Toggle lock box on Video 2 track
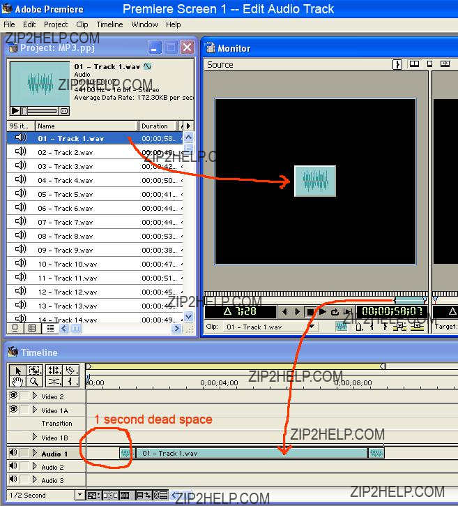The width and height of the screenshot is (458, 506). (x=24, y=396)
